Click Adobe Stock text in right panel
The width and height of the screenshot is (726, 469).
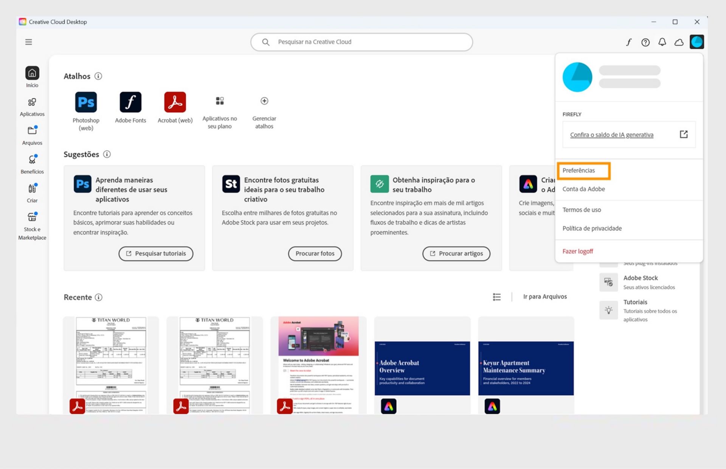click(x=641, y=278)
